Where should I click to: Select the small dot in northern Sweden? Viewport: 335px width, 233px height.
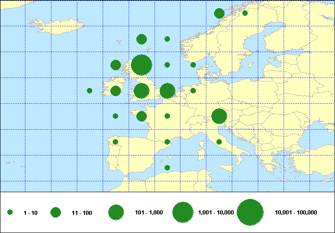pos(245,13)
